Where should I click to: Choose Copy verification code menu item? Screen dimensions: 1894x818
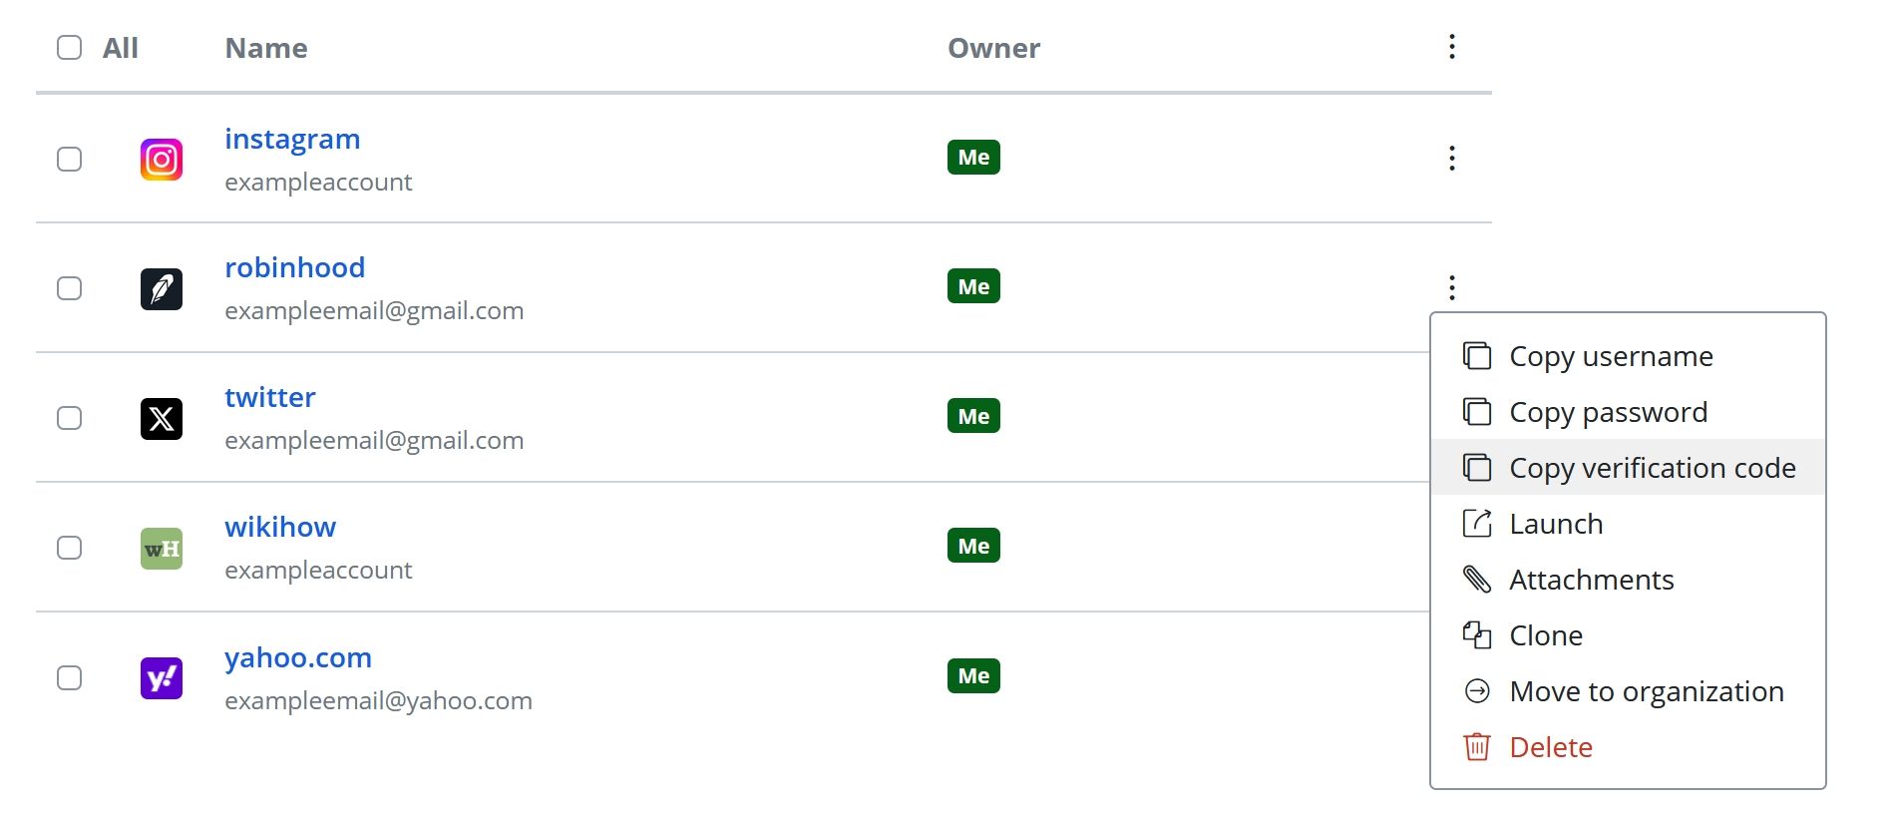1652,468
